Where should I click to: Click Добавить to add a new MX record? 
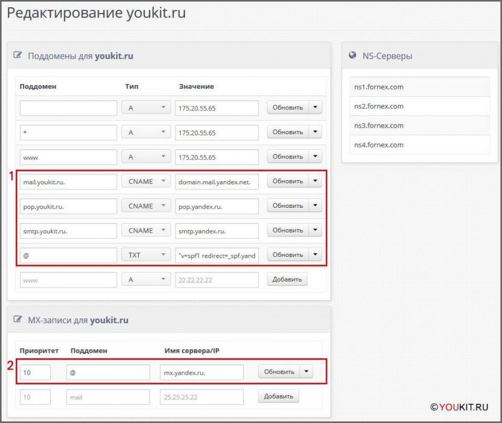(278, 396)
